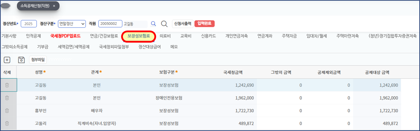The image size is (420, 131).
Task: Click the blue magnifier search icon beside 고길동
Action: (x=153, y=24)
